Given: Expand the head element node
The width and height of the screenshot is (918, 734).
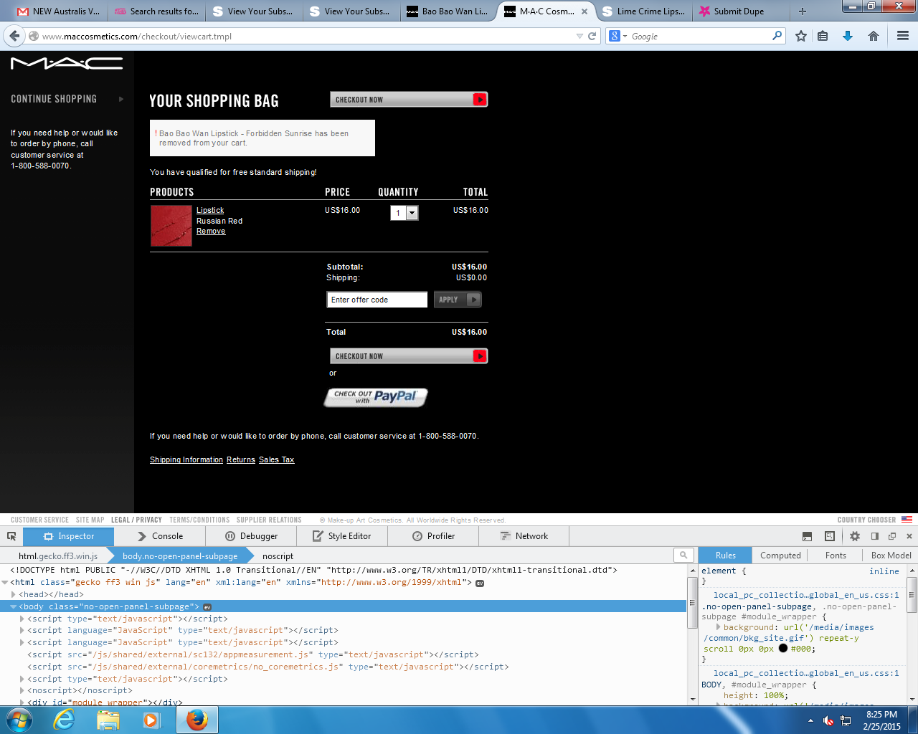Looking at the screenshot, I should pos(14,595).
